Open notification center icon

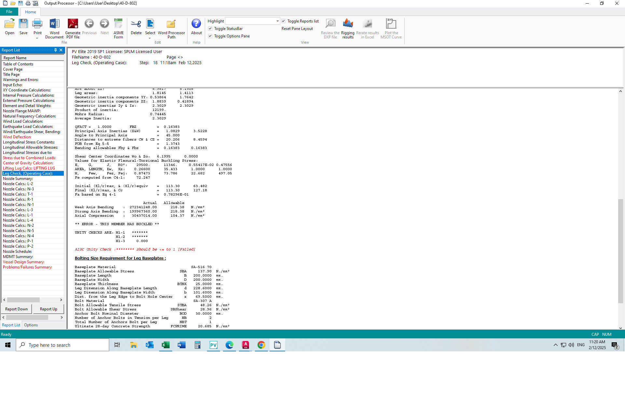[615, 345]
